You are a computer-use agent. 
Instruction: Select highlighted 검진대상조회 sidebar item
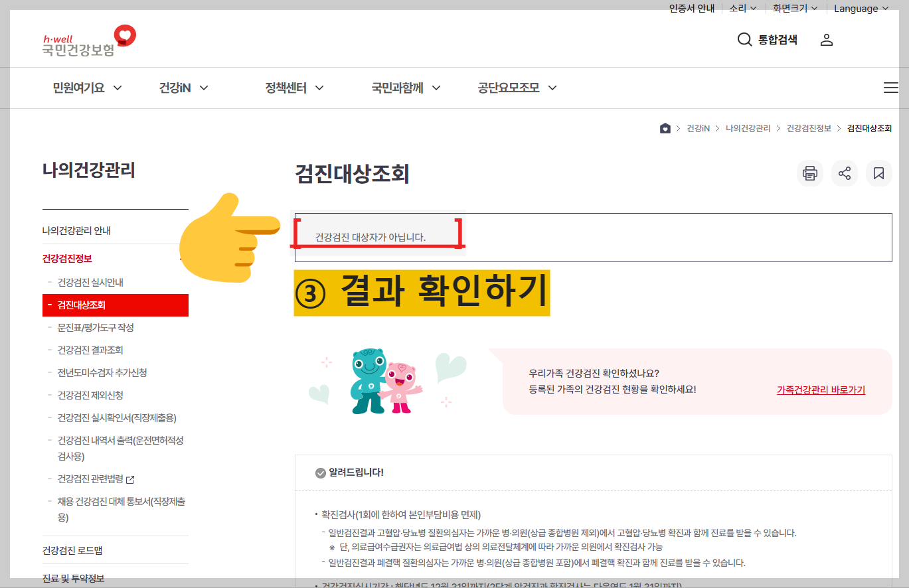[x=116, y=305]
